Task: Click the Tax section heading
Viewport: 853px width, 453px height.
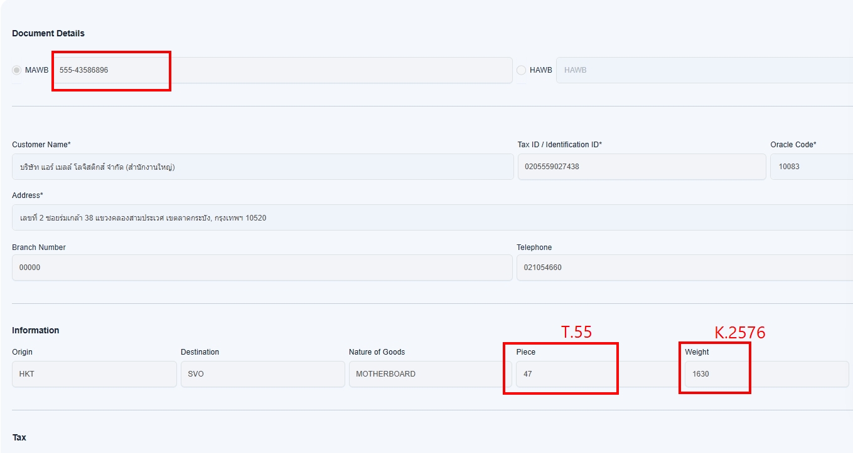Action: [x=19, y=437]
